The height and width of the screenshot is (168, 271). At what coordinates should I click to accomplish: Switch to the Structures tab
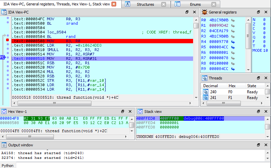pyautogui.click(x=145, y=4)
